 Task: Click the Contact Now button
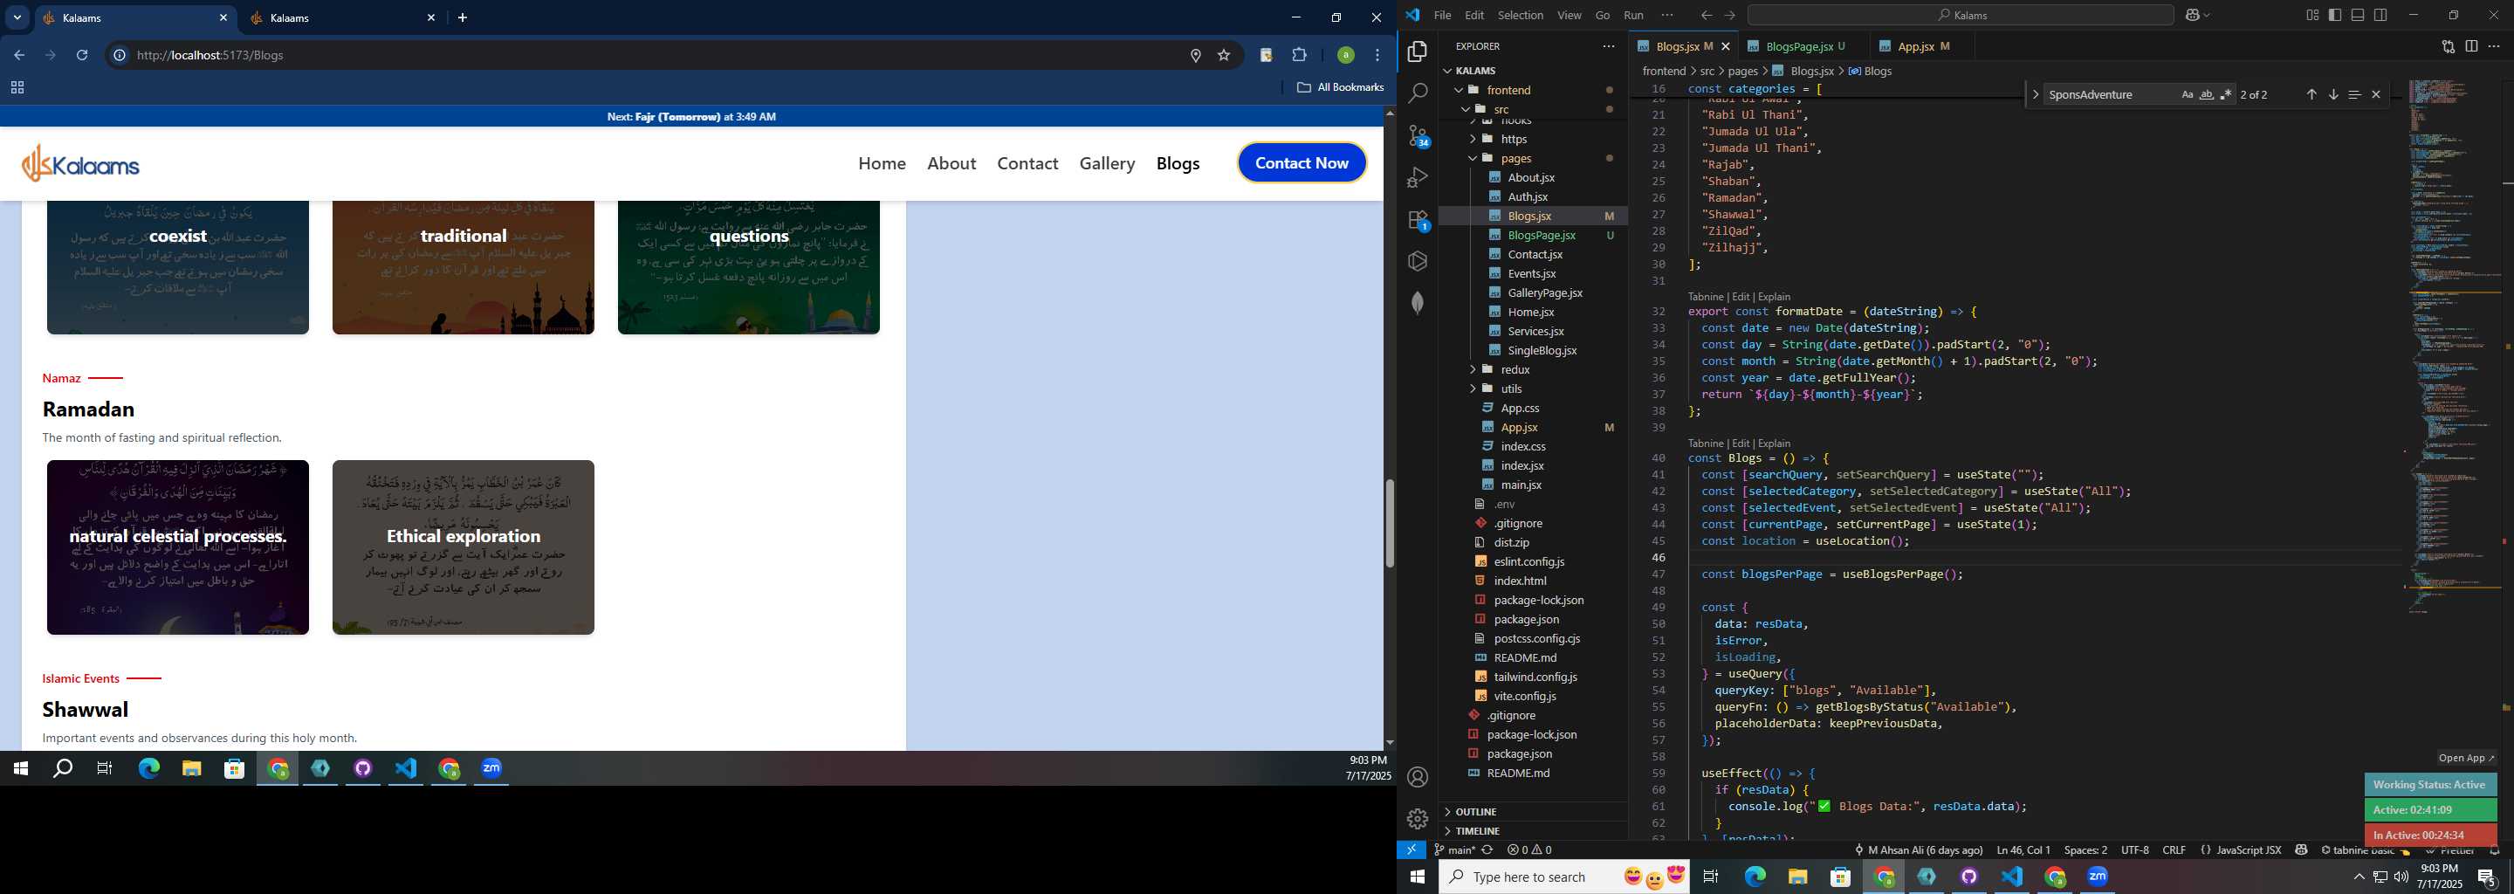click(1302, 163)
